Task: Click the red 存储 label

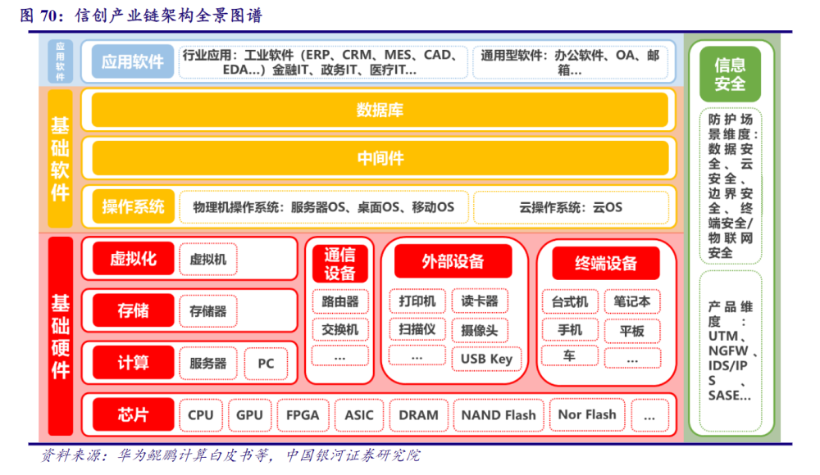Action: click(133, 310)
